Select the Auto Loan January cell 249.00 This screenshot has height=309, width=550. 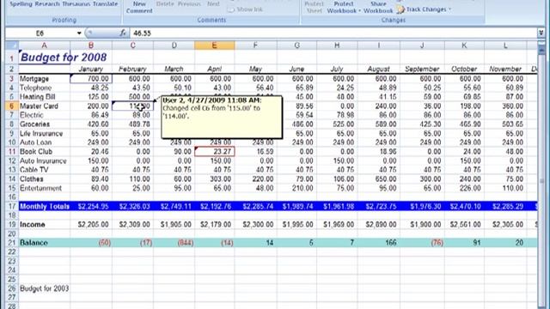pos(91,142)
